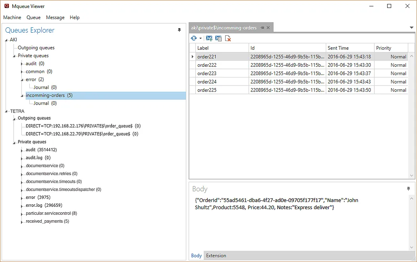
Task: Refresh the message list
Action: pos(194,38)
